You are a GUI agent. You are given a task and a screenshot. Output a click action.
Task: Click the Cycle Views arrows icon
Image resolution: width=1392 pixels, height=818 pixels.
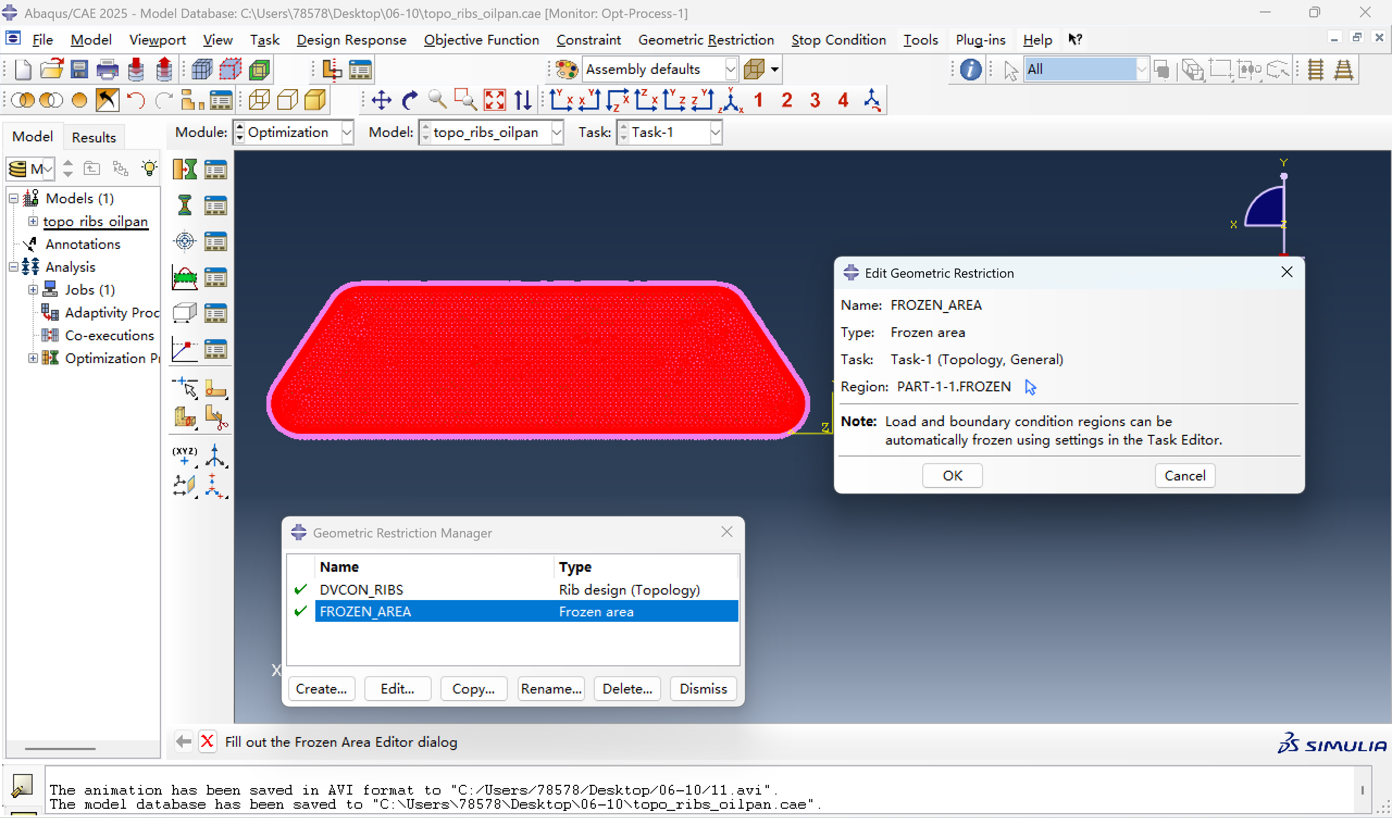(523, 101)
